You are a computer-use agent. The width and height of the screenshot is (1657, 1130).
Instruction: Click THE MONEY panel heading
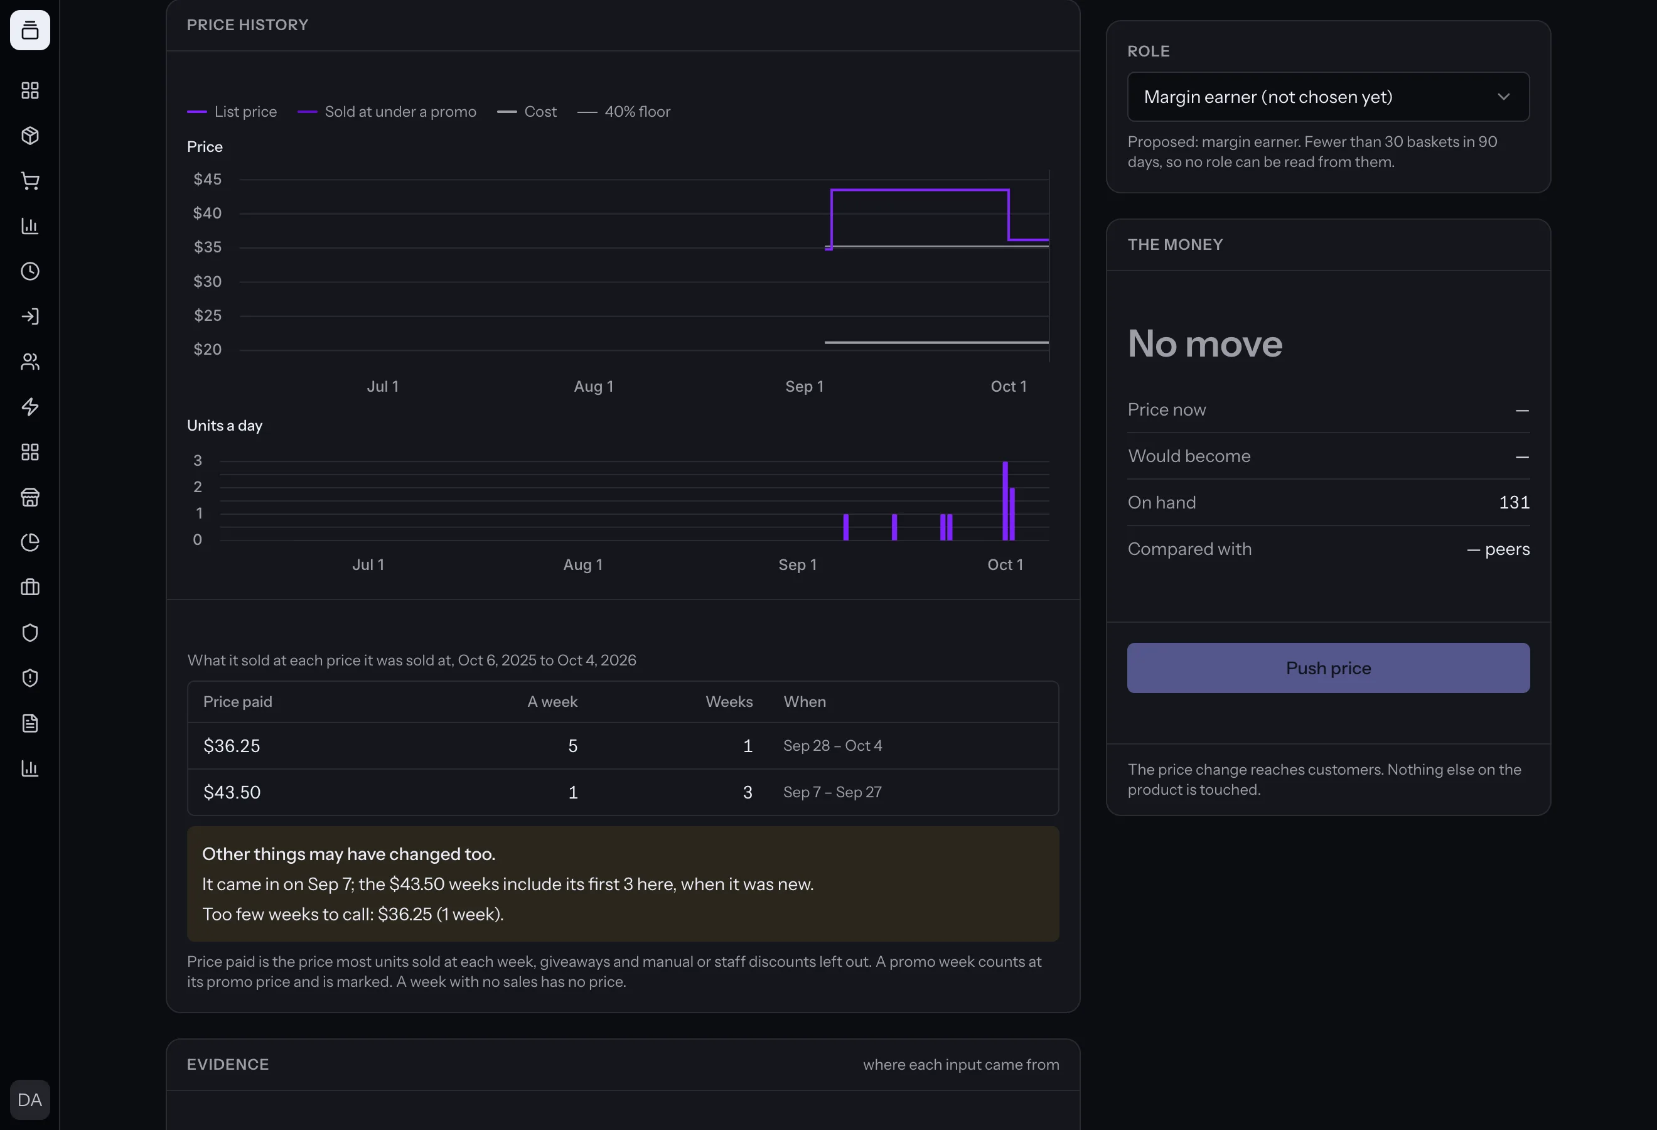coord(1175,245)
